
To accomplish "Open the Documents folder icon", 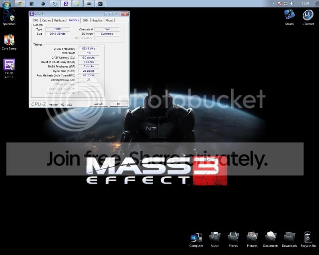I will 271,239.
